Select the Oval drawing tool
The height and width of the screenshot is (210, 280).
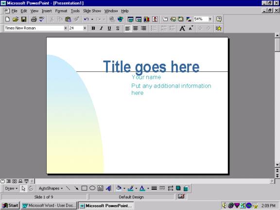click(x=92, y=188)
